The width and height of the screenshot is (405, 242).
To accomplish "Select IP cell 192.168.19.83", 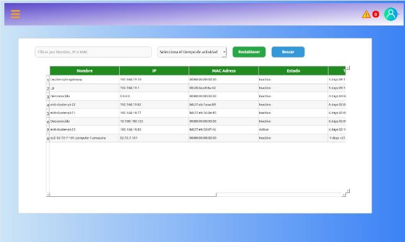I will (x=154, y=129).
